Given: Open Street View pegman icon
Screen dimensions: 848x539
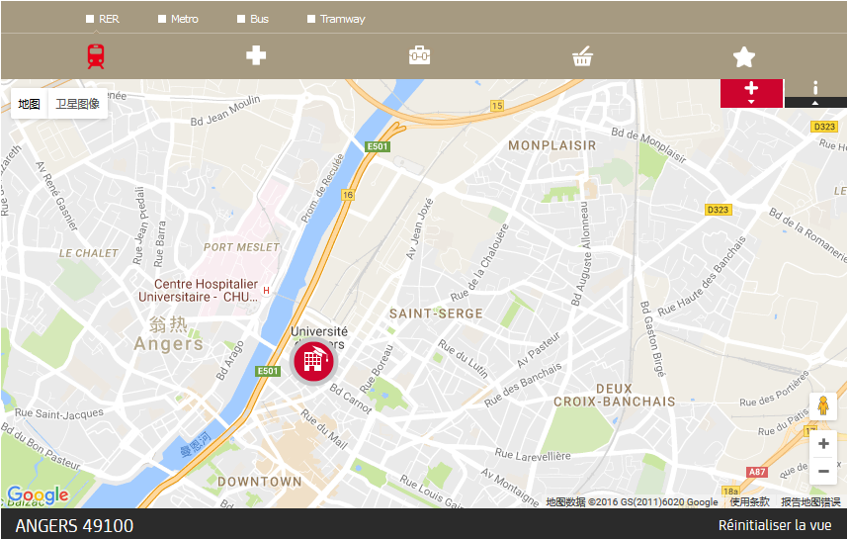Looking at the screenshot, I should pos(823,405).
